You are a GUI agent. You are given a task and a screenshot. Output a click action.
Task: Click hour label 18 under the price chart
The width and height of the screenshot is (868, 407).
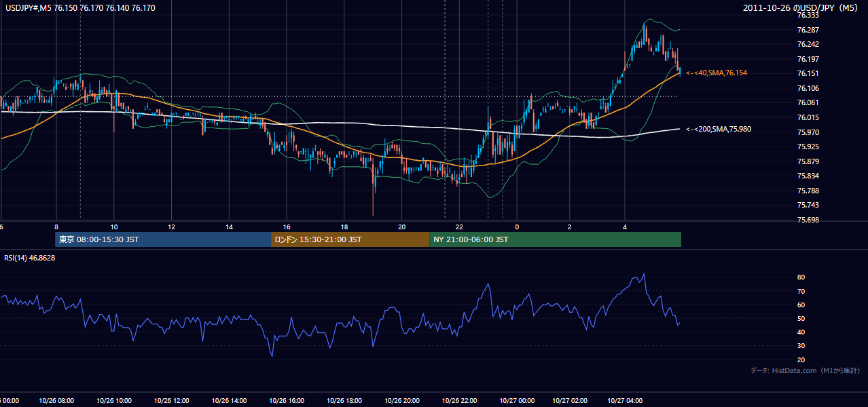(x=344, y=227)
